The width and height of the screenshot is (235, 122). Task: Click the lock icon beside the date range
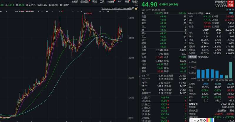click(136, 9)
